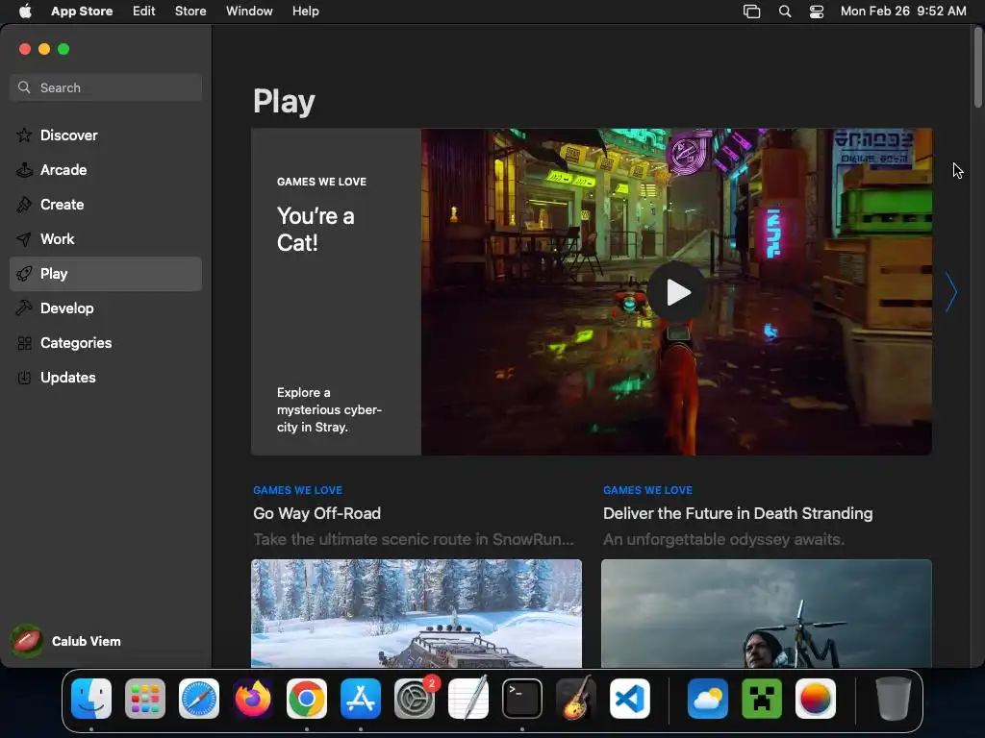Open the Updates download icon
The image size is (985, 738).
pos(24,377)
